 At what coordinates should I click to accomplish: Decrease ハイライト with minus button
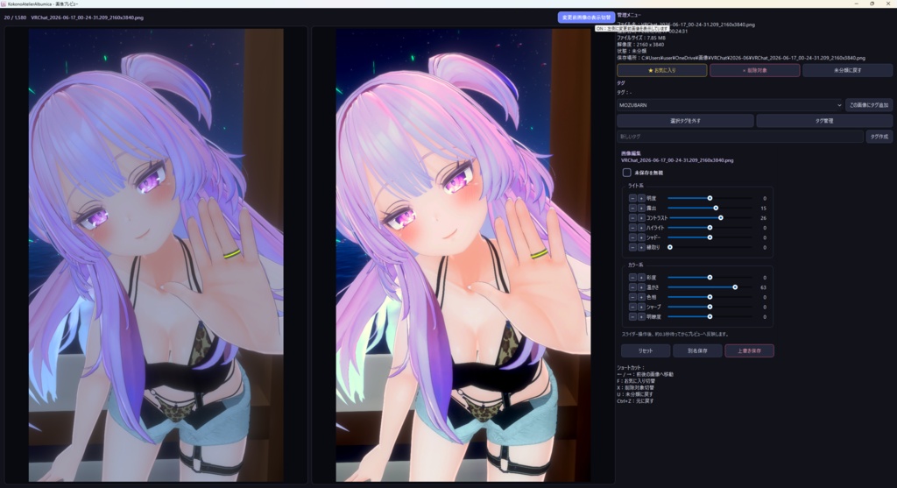pos(632,228)
